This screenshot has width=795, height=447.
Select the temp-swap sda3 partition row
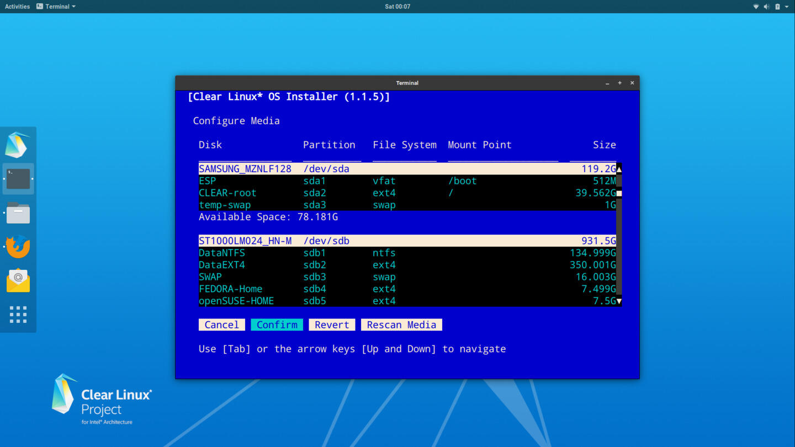407,205
